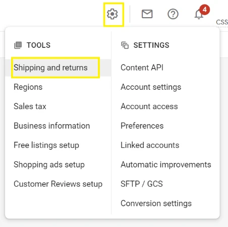Image resolution: width=228 pixels, height=227 pixels.
Task: Go to Account settings
Action: 151,87
